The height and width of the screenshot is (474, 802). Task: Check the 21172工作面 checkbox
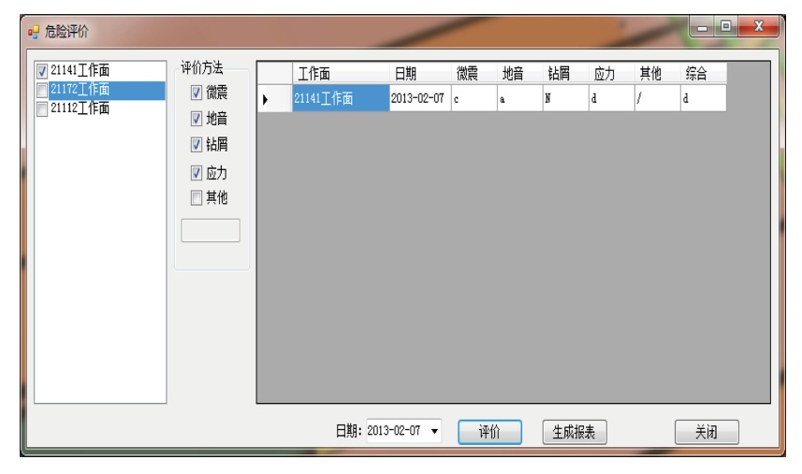click(41, 90)
